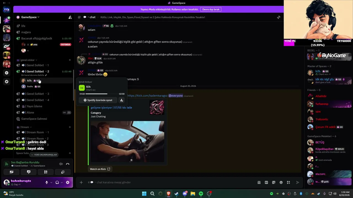The width and height of the screenshot is (353, 198).
Task: Join the mağara voice channel
Action: tap(44, 32)
